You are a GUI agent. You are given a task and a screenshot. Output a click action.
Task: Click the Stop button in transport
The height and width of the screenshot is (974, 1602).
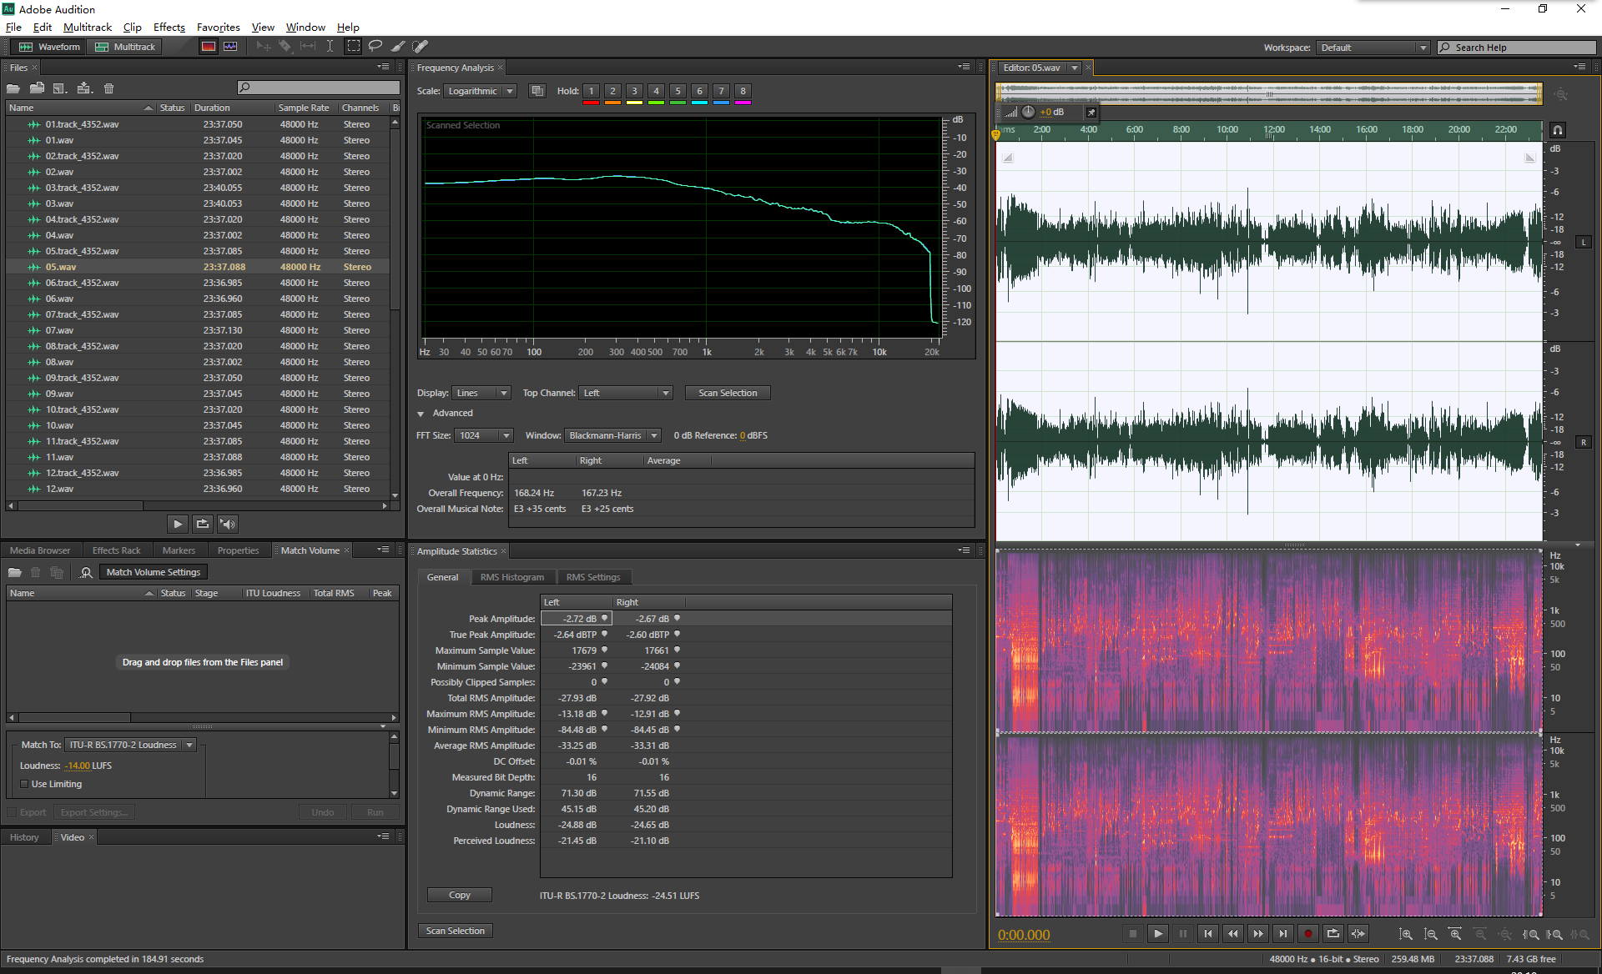click(1133, 934)
